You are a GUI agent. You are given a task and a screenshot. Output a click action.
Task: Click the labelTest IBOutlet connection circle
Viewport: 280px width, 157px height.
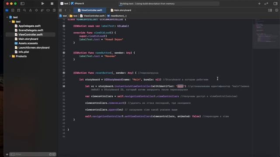point(64,26)
